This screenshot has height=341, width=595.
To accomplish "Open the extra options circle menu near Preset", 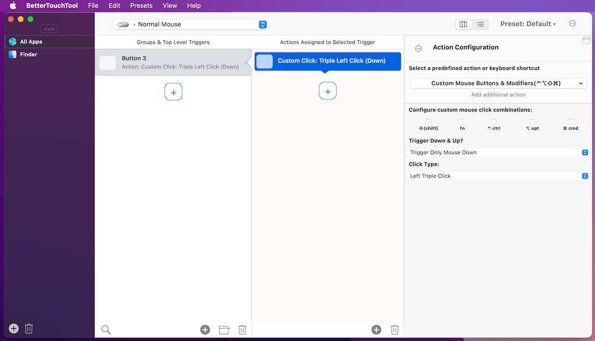I will coord(572,23).
